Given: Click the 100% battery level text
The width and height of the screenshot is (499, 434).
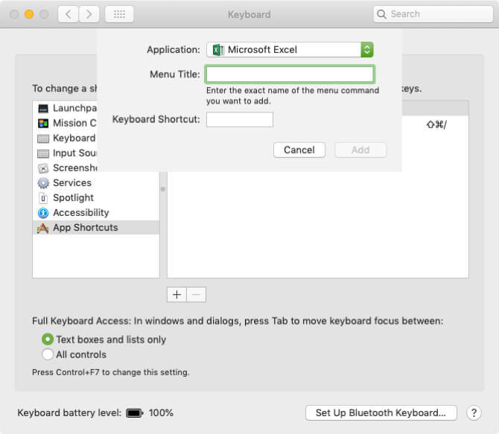Looking at the screenshot, I should click(x=161, y=412).
